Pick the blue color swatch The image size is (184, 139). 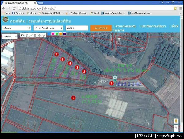point(49,34)
